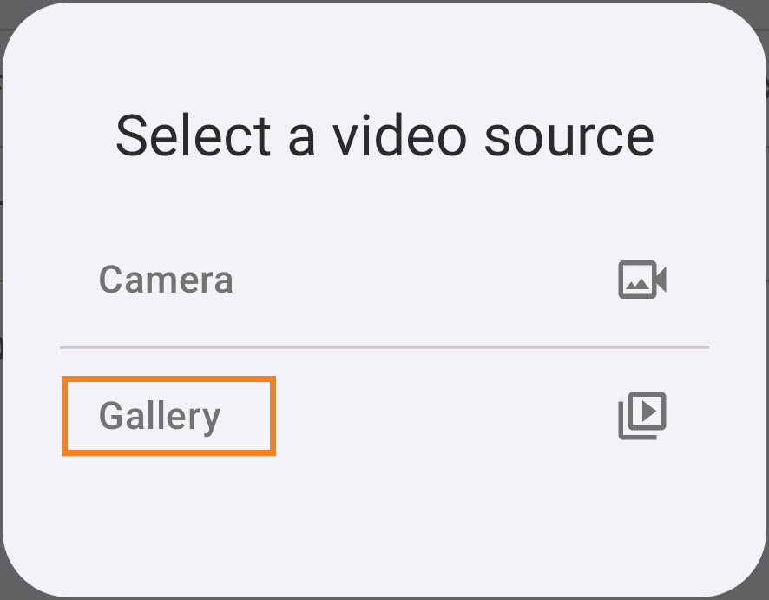The height and width of the screenshot is (600, 769).
Task: Choose Camera as the video source
Action: tap(384, 280)
